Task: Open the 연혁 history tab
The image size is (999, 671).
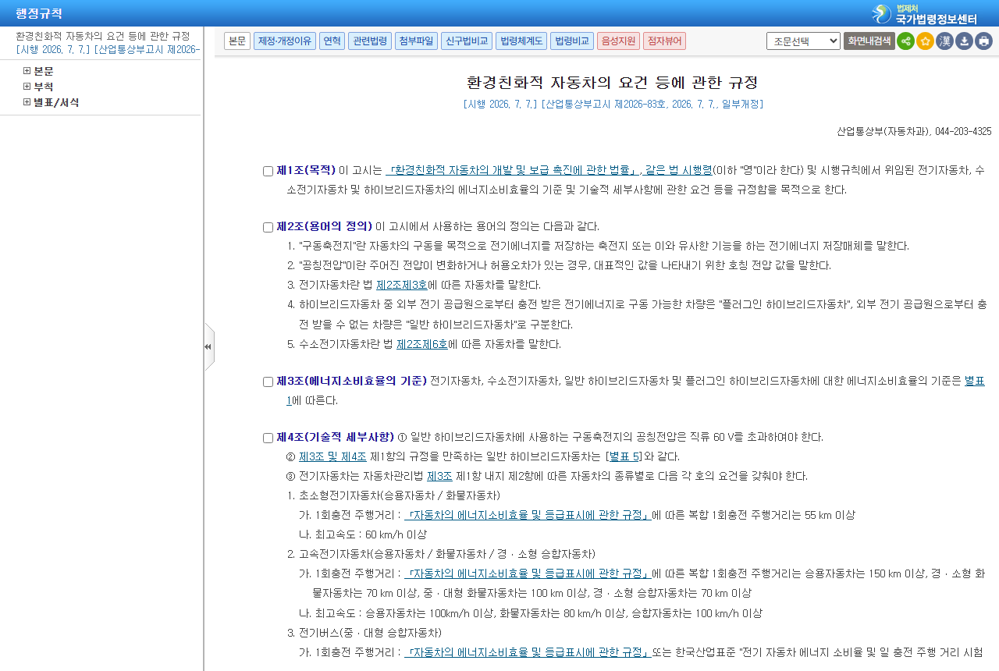Action: [x=332, y=41]
